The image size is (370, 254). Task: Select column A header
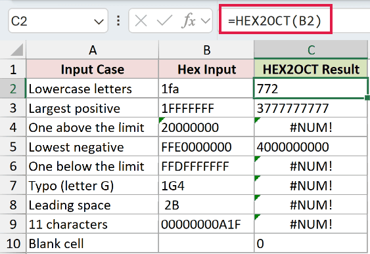(x=93, y=50)
